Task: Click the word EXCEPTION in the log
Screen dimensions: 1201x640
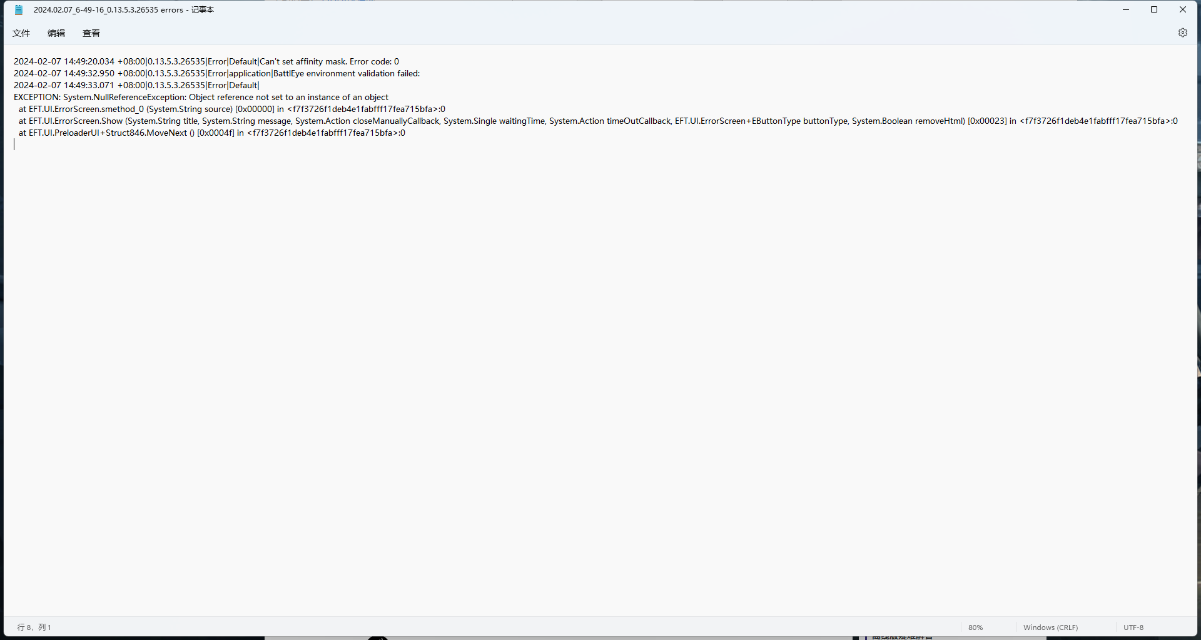Action: pos(36,98)
